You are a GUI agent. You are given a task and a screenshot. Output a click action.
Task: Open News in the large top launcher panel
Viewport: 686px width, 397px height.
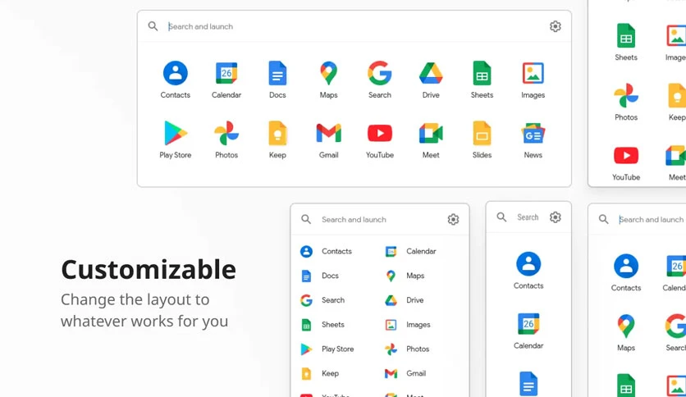tap(533, 140)
